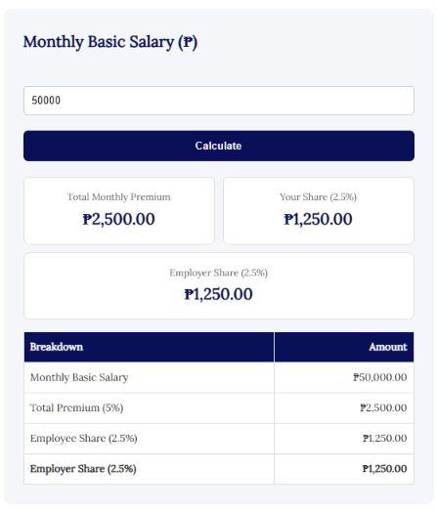Viewport: 437px width, 513px height.
Task: Click the Your Share (2.5%) card
Action: (319, 211)
